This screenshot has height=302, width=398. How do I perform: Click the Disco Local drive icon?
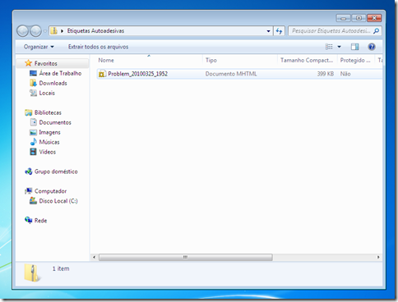click(x=33, y=201)
